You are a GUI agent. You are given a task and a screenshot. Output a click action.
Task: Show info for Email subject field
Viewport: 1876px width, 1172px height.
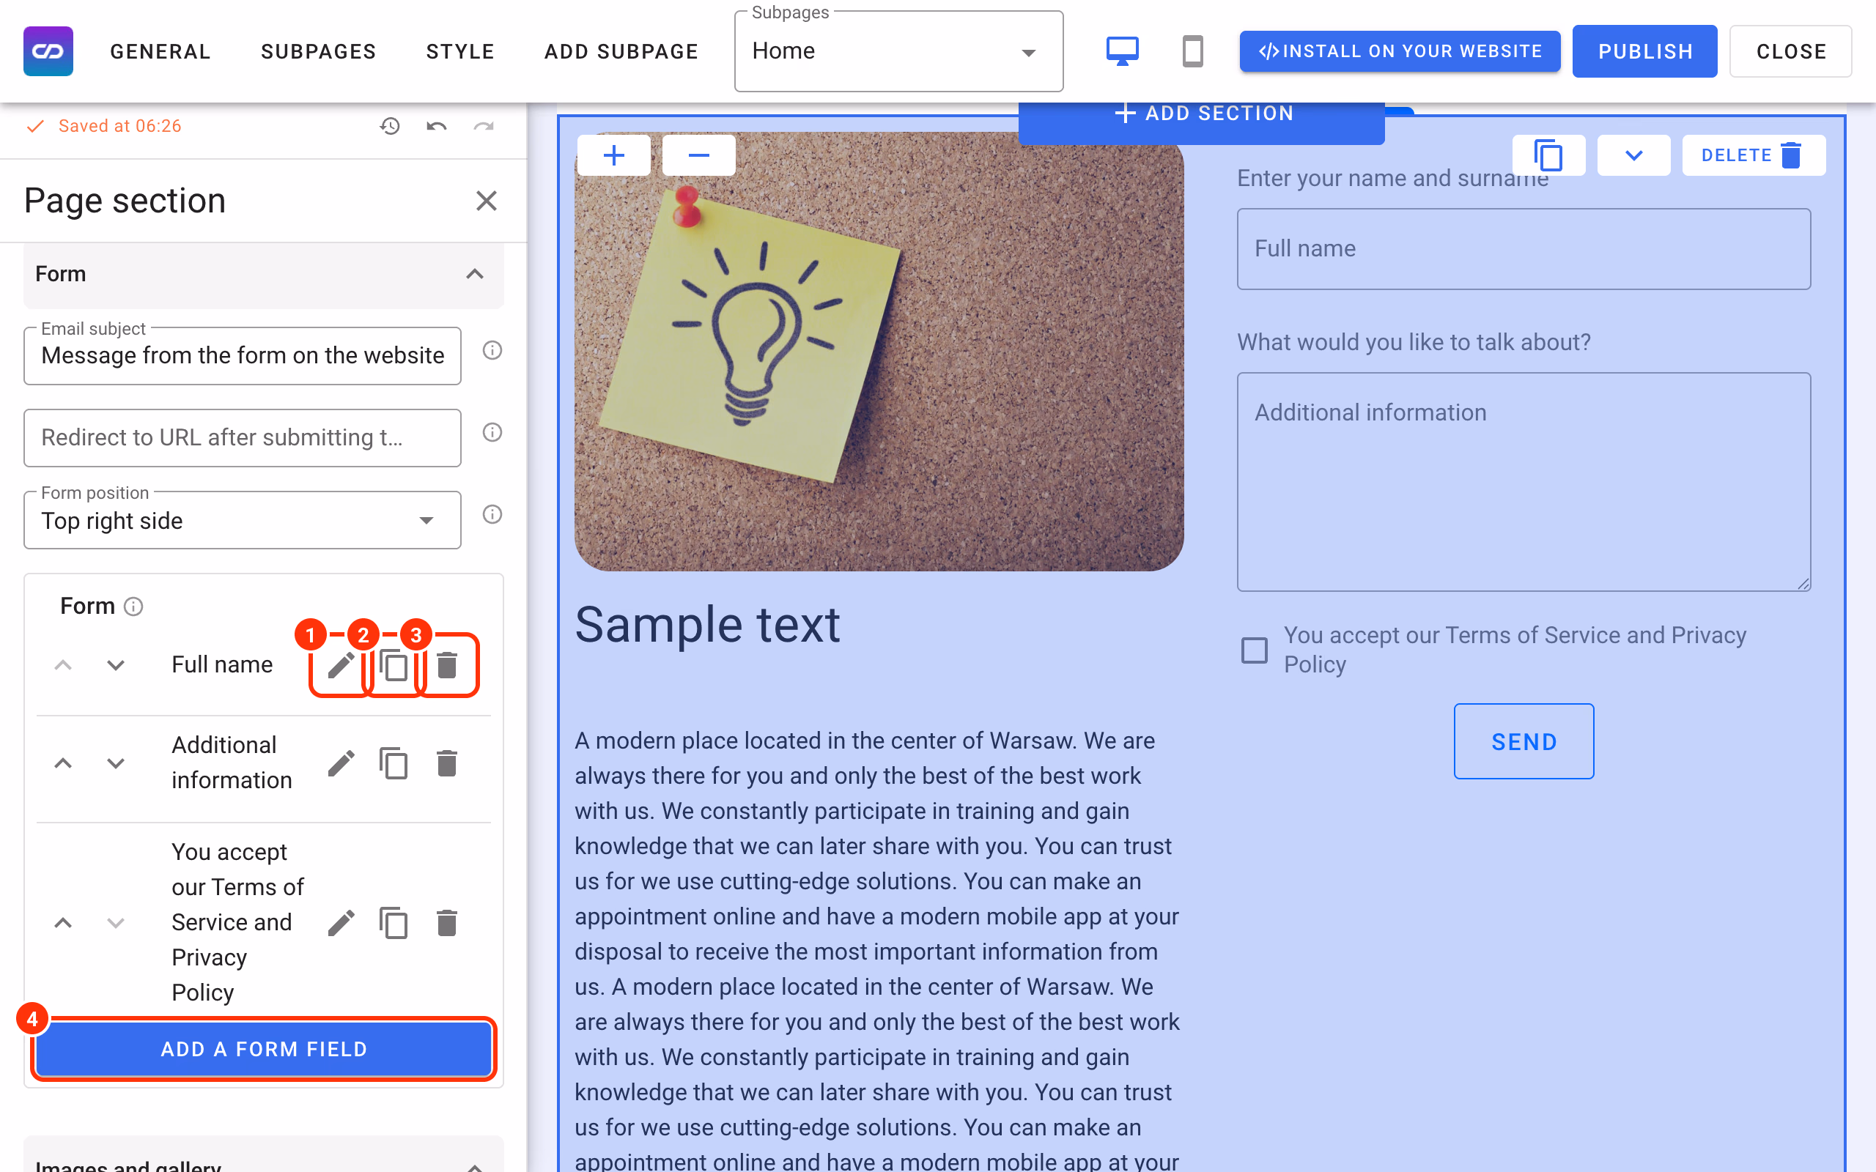click(x=492, y=350)
